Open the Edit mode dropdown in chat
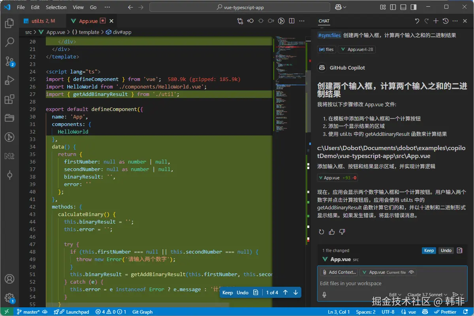 [395, 295]
